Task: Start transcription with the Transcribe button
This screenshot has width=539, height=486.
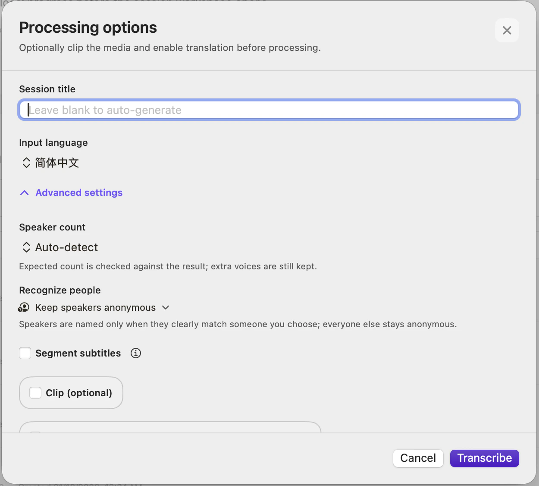Action: point(484,458)
